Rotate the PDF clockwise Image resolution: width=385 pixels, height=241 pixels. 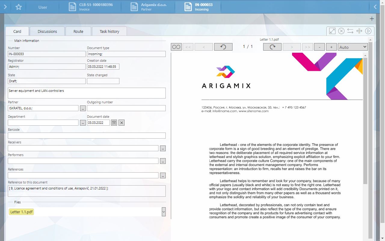(x=272, y=47)
